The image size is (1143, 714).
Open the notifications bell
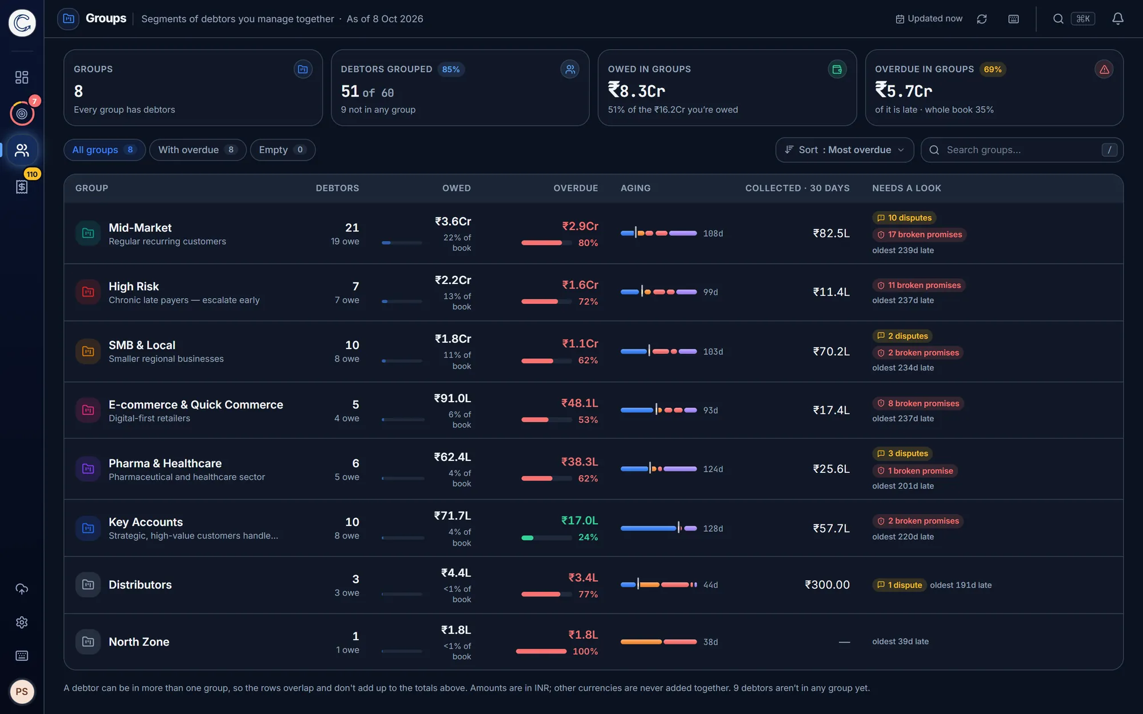[1118, 19]
